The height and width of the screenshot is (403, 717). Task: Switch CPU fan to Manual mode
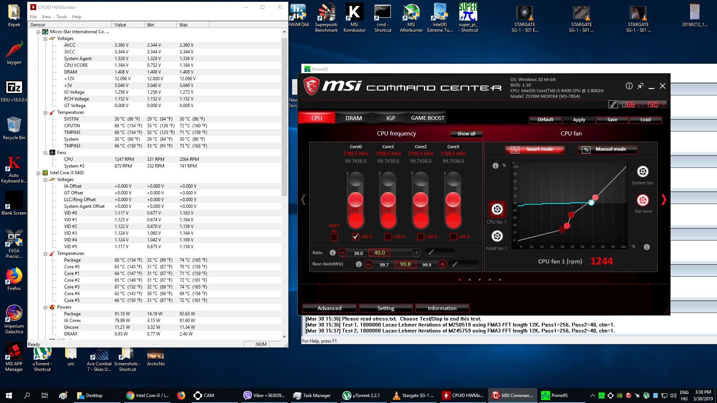point(608,149)
